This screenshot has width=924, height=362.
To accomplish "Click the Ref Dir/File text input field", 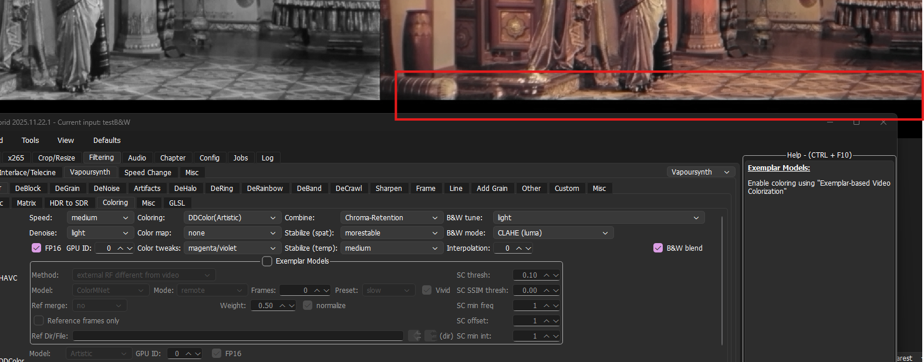I will [238, 336].
